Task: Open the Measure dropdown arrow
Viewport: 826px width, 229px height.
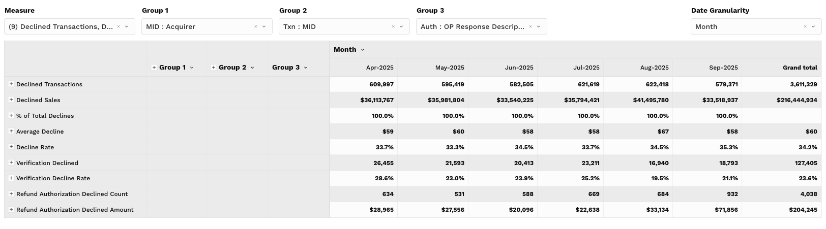Action: [127, 26]
